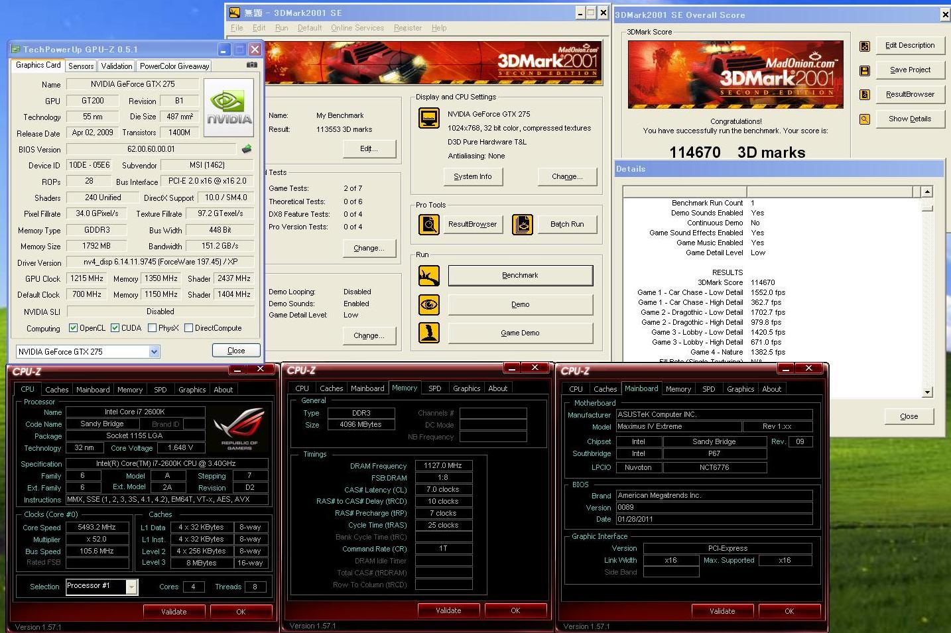This screenshot has height=633, width=951.
Task: Click OK in the Memory CPU-Z window
Action: 515,610
